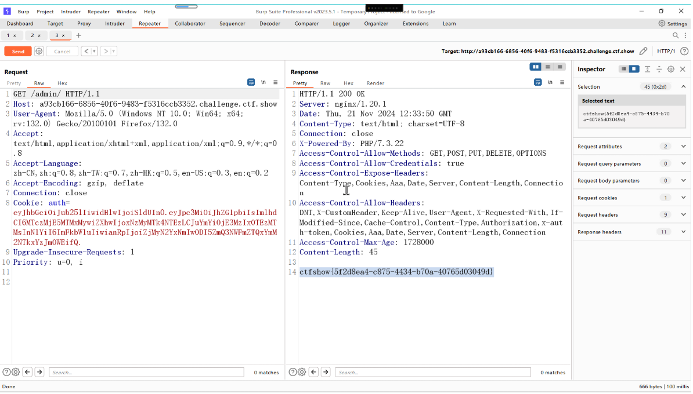Open Response search settings gear
This screenshot has width=693, height=394.
point(302,373)
